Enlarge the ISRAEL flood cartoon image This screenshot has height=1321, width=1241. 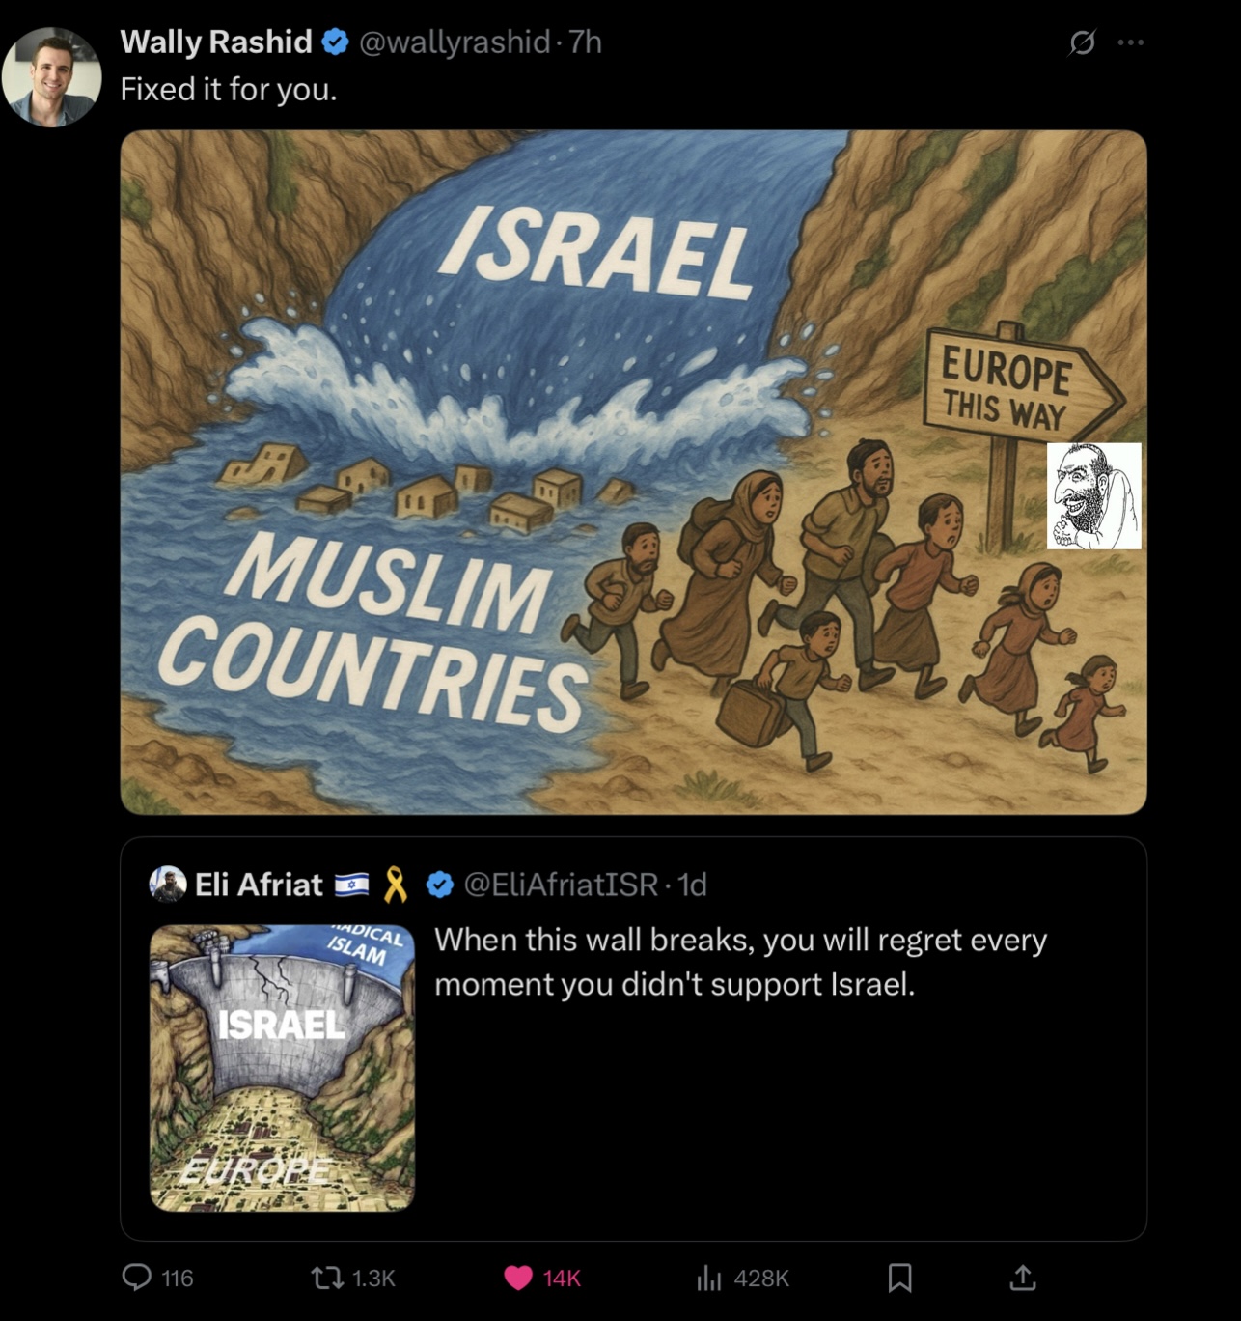pos(633,472)
